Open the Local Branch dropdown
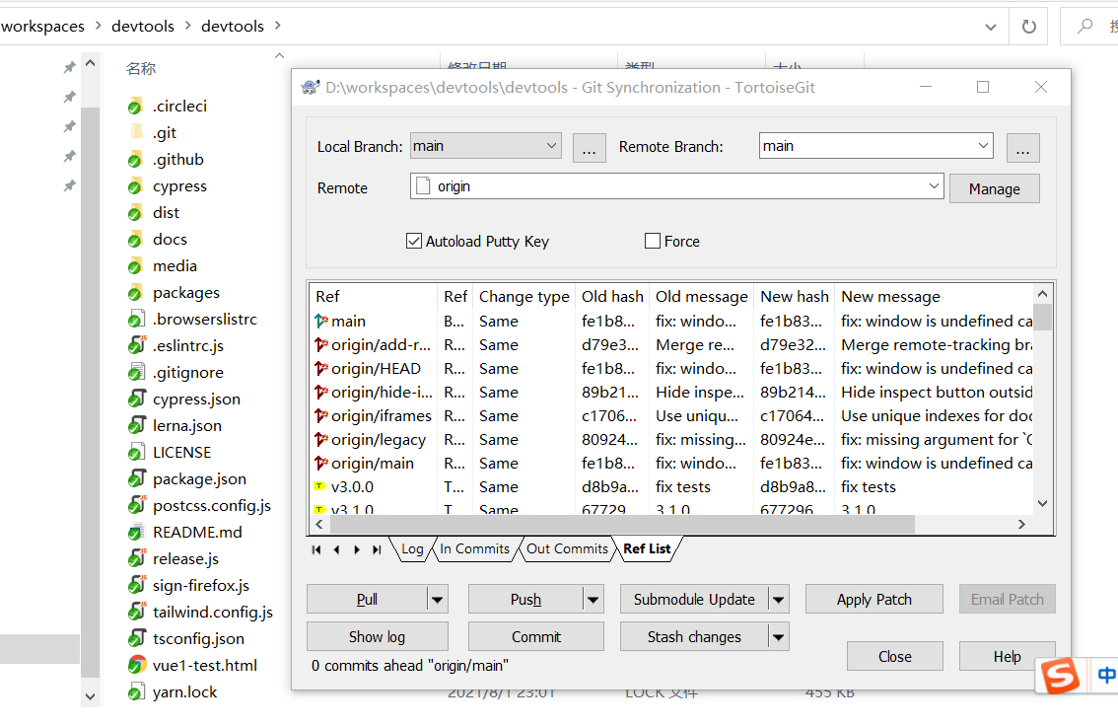Viewport: 1118px width, 726px height. click(x=551, y=145)
